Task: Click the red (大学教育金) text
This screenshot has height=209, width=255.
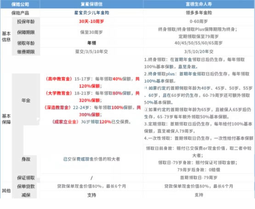Action: pos(58,93)
